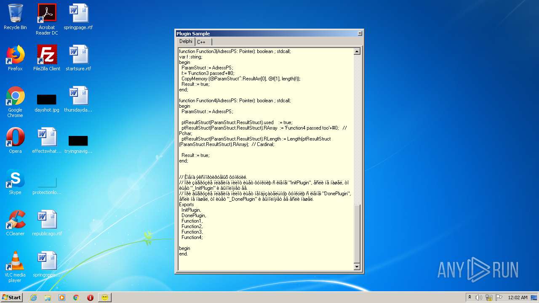Click the 'Exports' keyword line
Image resolution: width=539 pixels, height=303 pixels.
coord(187,205)
